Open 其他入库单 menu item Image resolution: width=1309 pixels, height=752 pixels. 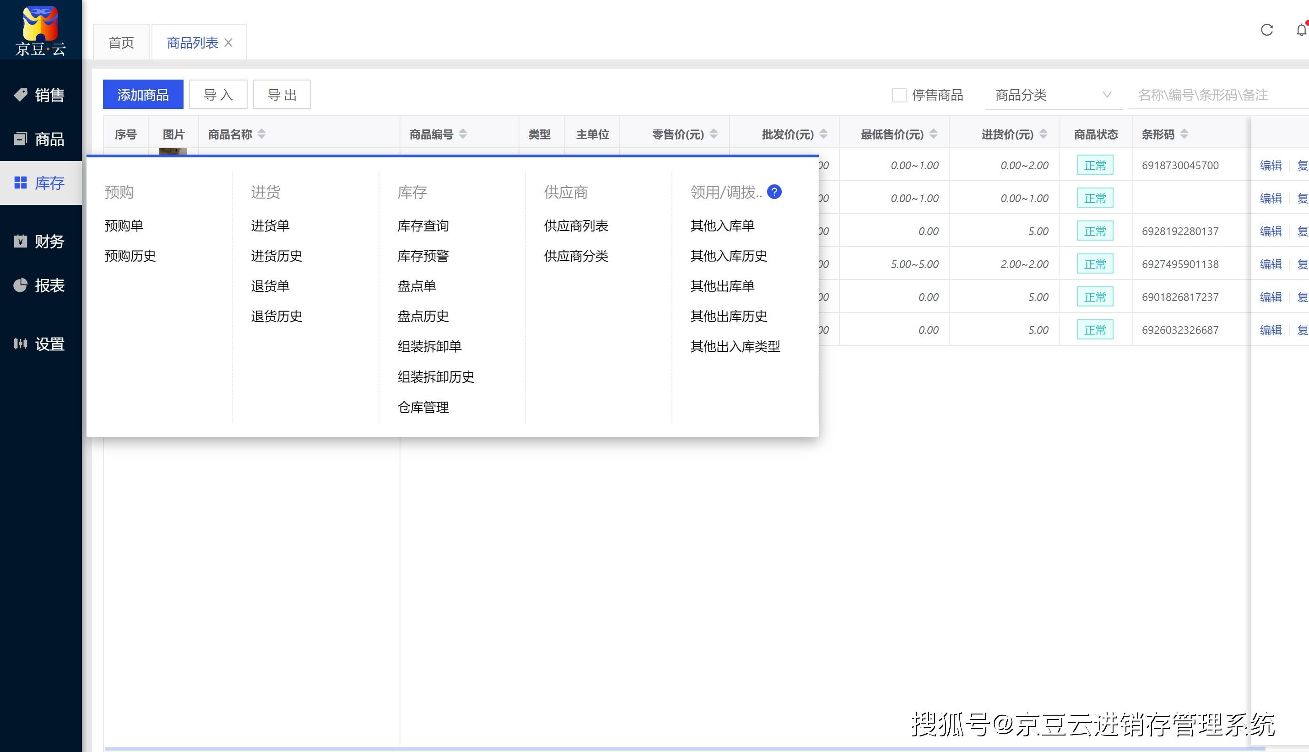(722, 226)
